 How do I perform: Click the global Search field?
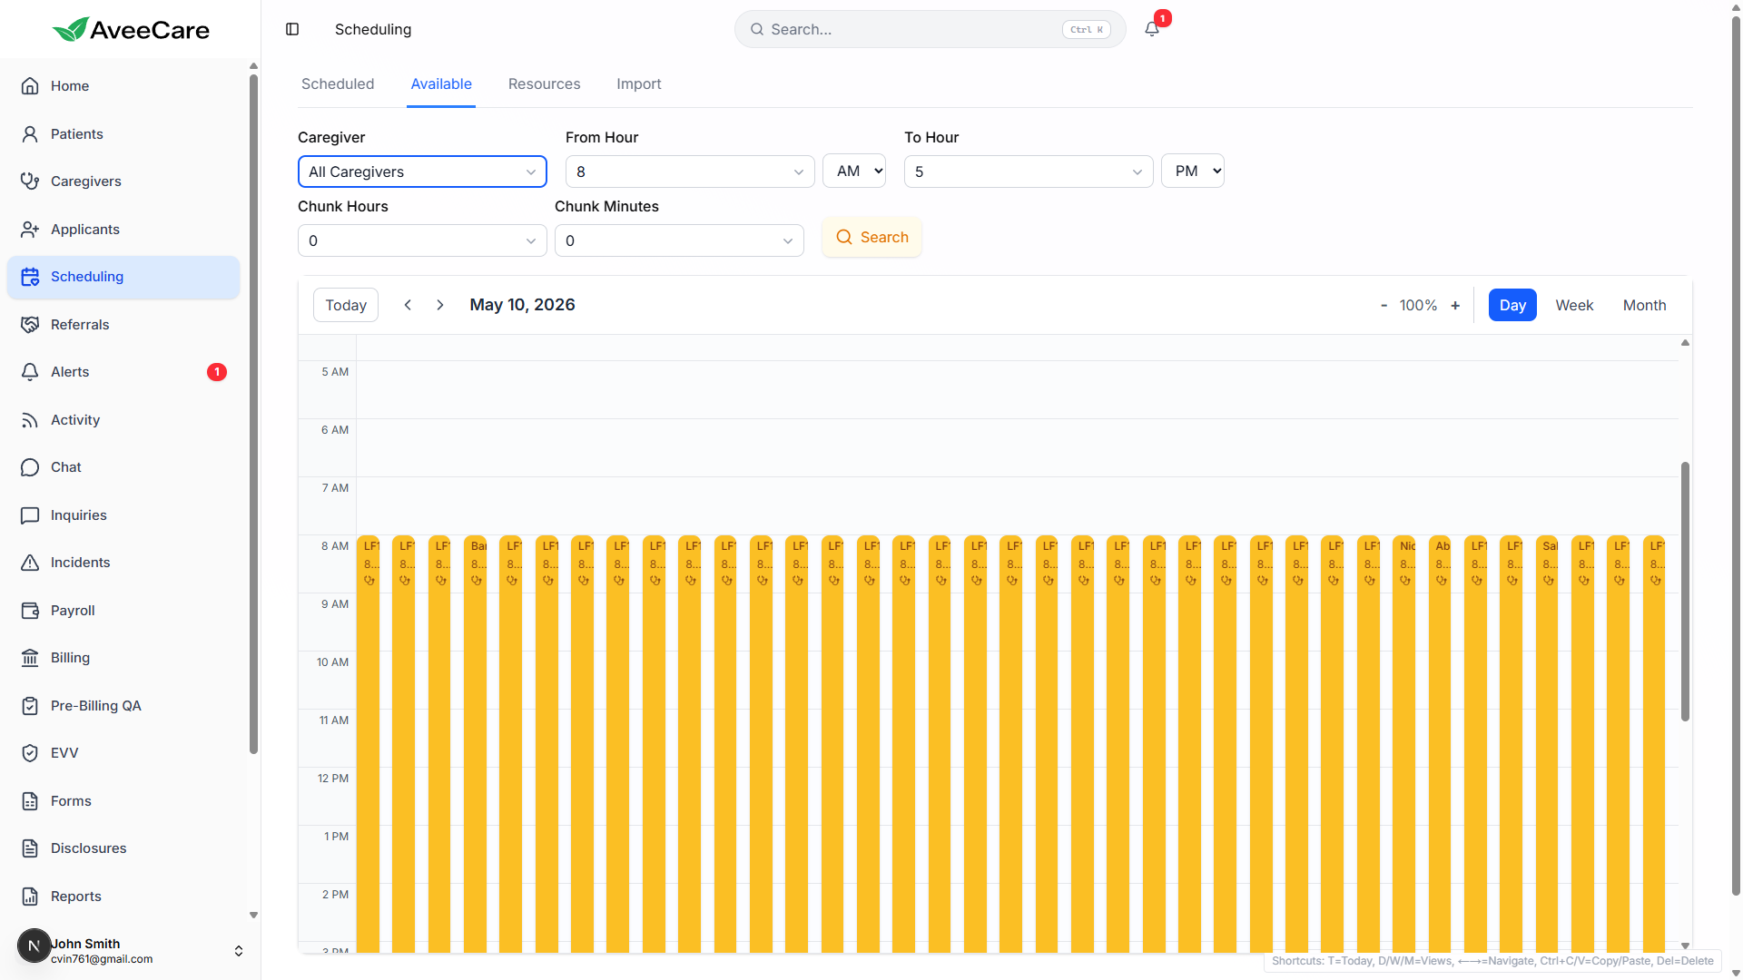pos(930,29)
